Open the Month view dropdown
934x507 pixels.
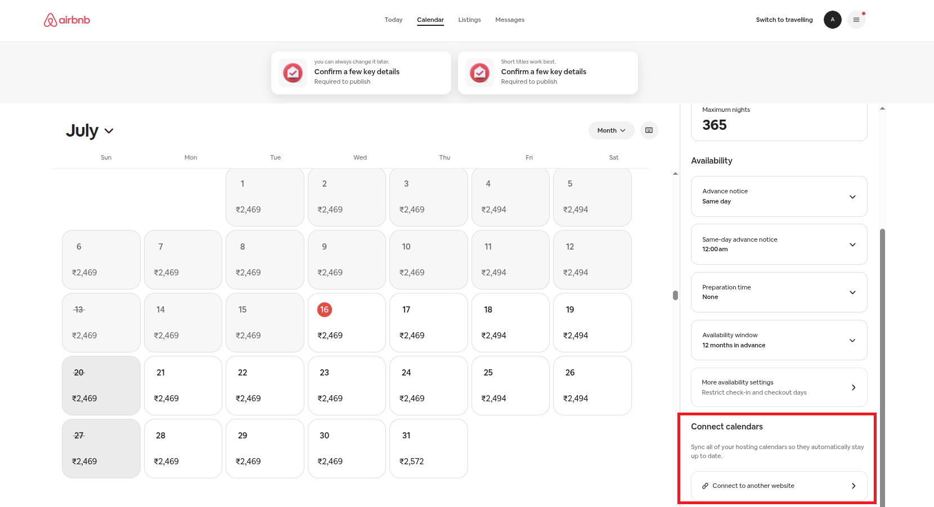(611, 130)
